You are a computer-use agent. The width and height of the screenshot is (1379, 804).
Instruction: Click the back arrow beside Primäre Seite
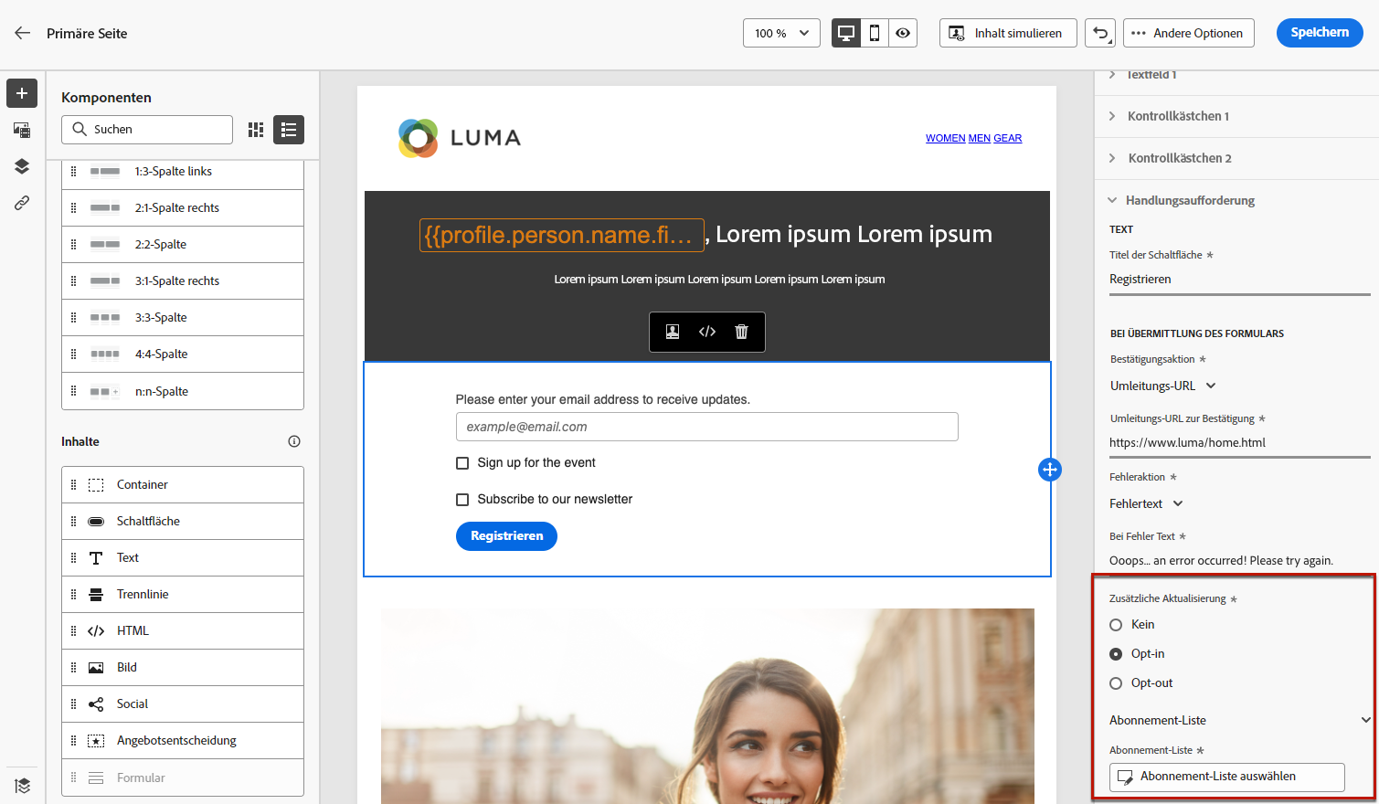click(x=23, y=33)
